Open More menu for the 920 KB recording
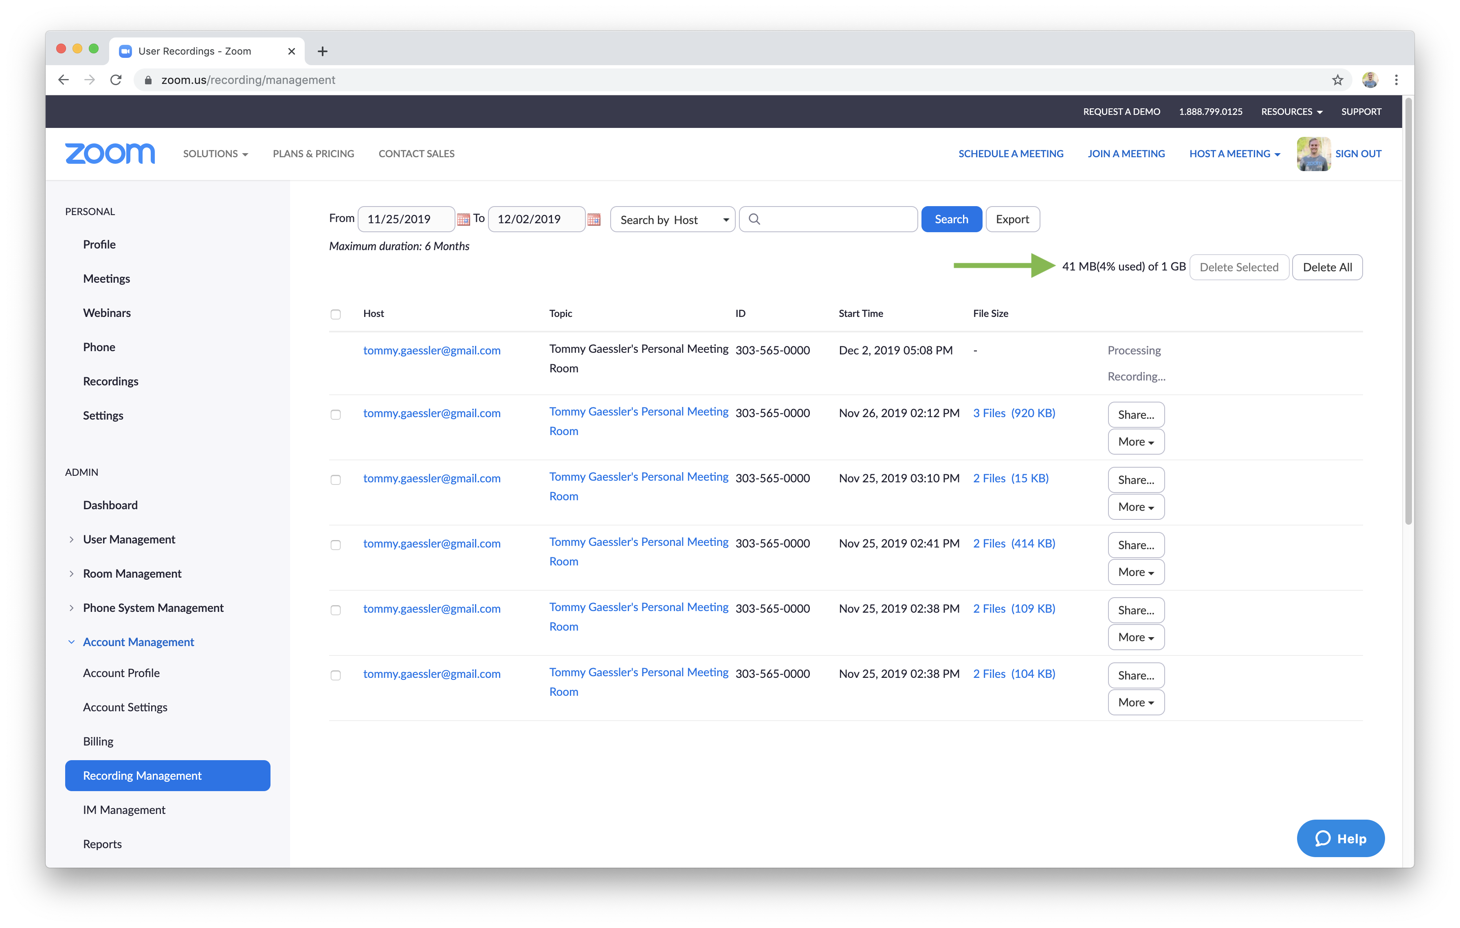 [x=1135, y=442]
